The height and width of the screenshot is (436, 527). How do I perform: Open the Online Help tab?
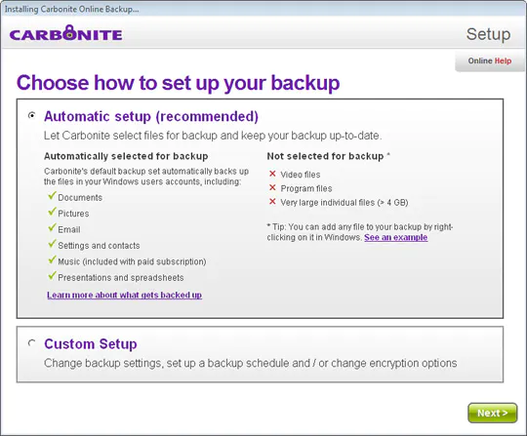(x=490, y=60)
